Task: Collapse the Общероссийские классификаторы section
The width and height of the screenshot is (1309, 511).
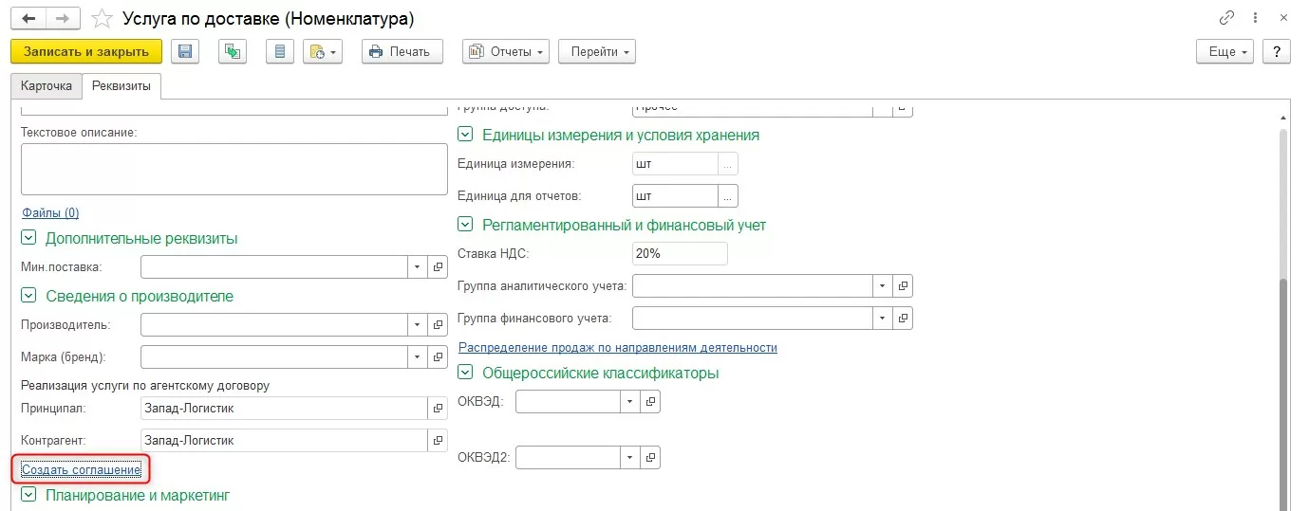Action: click(x=465, y=373)
